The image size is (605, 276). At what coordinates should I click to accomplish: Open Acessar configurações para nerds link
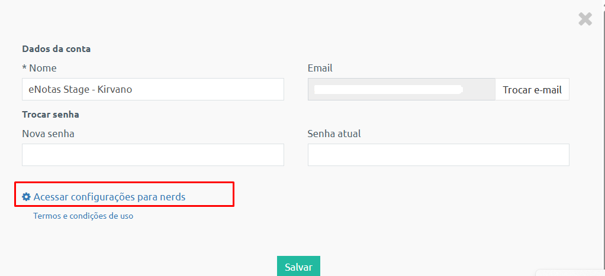110,197
